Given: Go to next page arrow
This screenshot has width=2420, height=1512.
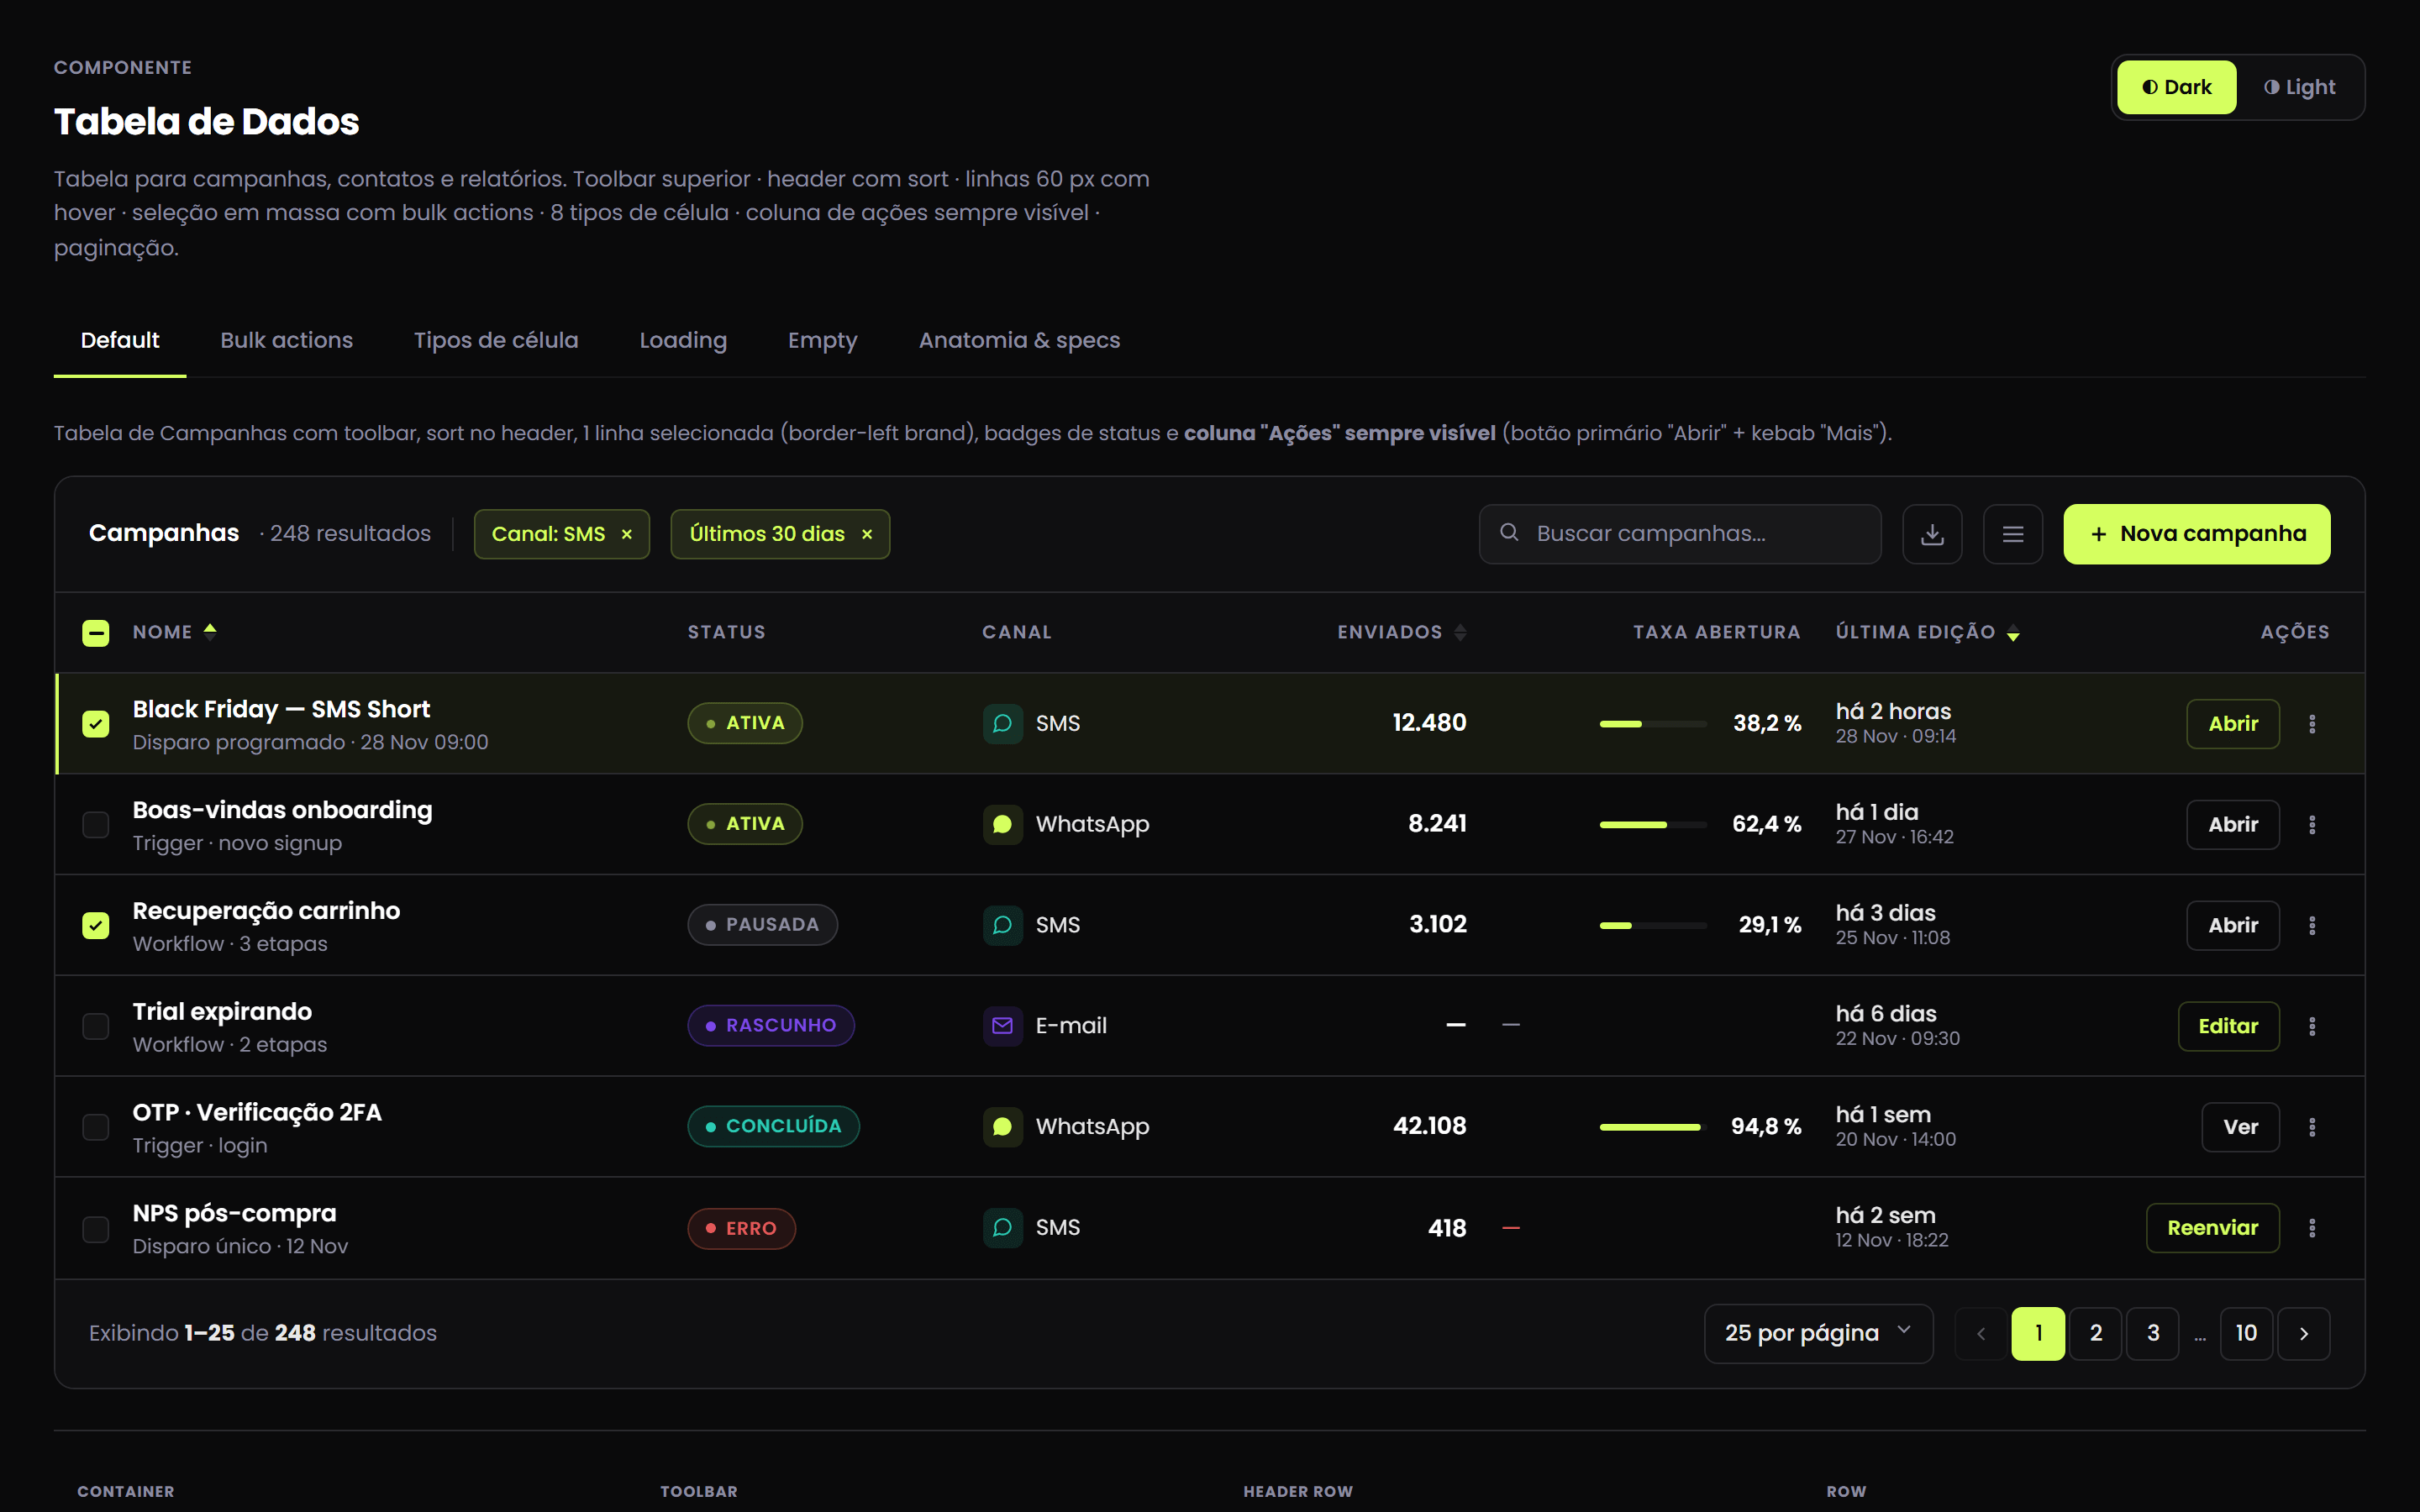Looking at the screenshot, I should [2304, 1334].
